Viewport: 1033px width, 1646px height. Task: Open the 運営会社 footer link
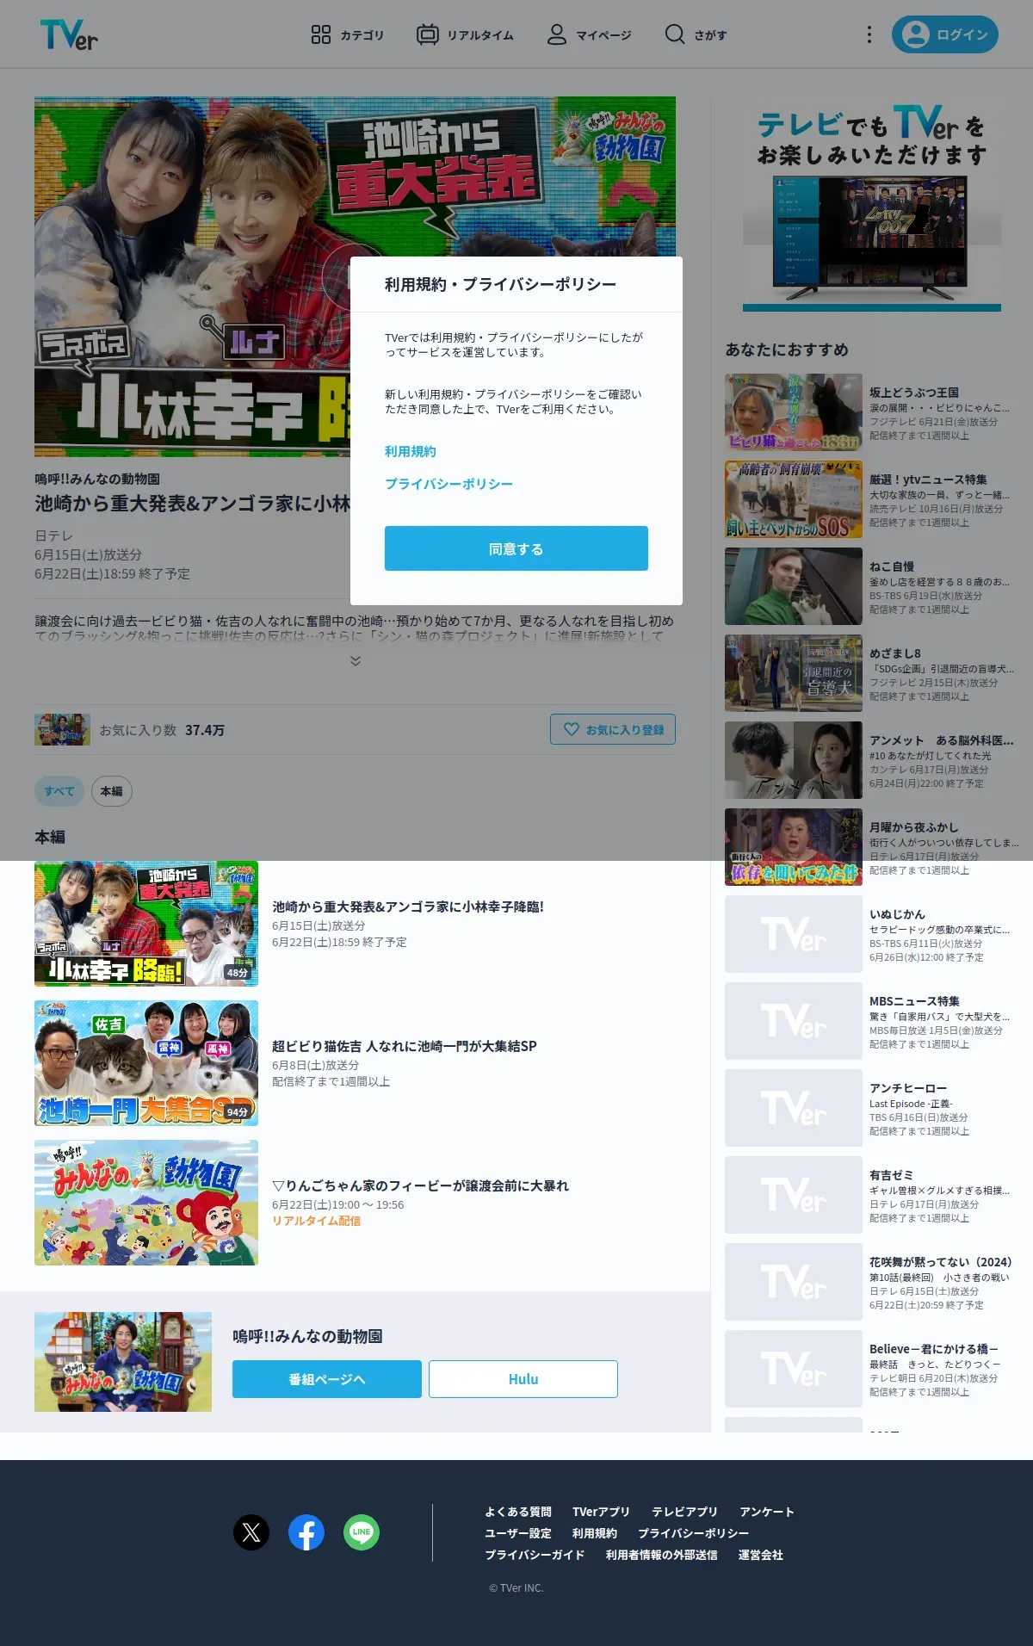(x=761, y=1555)
